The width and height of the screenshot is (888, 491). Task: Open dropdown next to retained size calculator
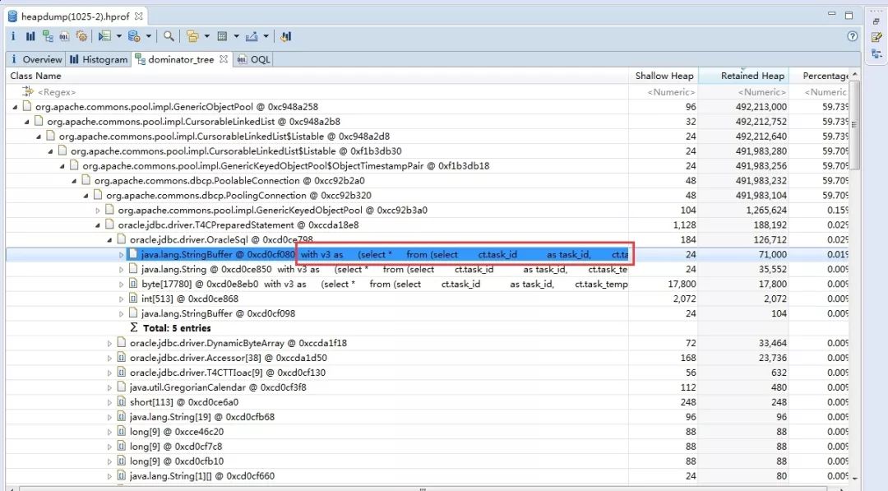(236, 36)
